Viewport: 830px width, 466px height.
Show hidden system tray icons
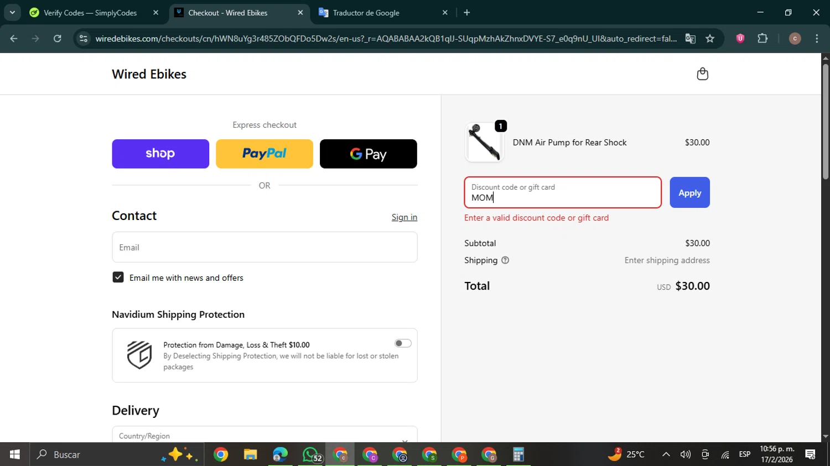click(666, 454)
